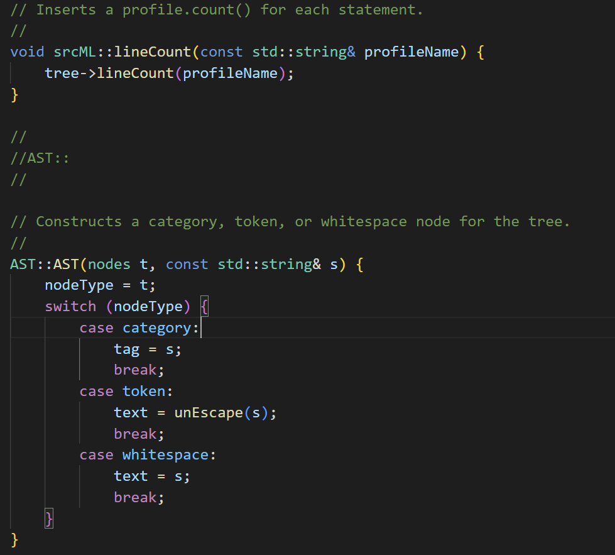Select the first break statement

click(135, 370)
